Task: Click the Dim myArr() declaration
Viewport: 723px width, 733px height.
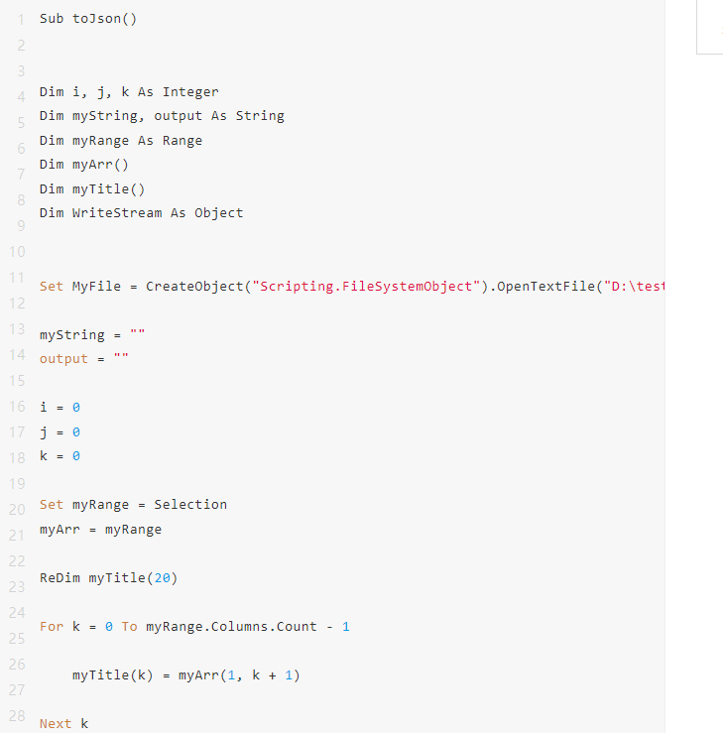Action: (83, 165)
